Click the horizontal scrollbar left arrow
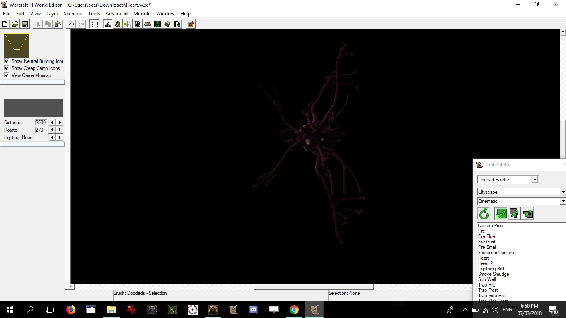 [x=71, y=287]
